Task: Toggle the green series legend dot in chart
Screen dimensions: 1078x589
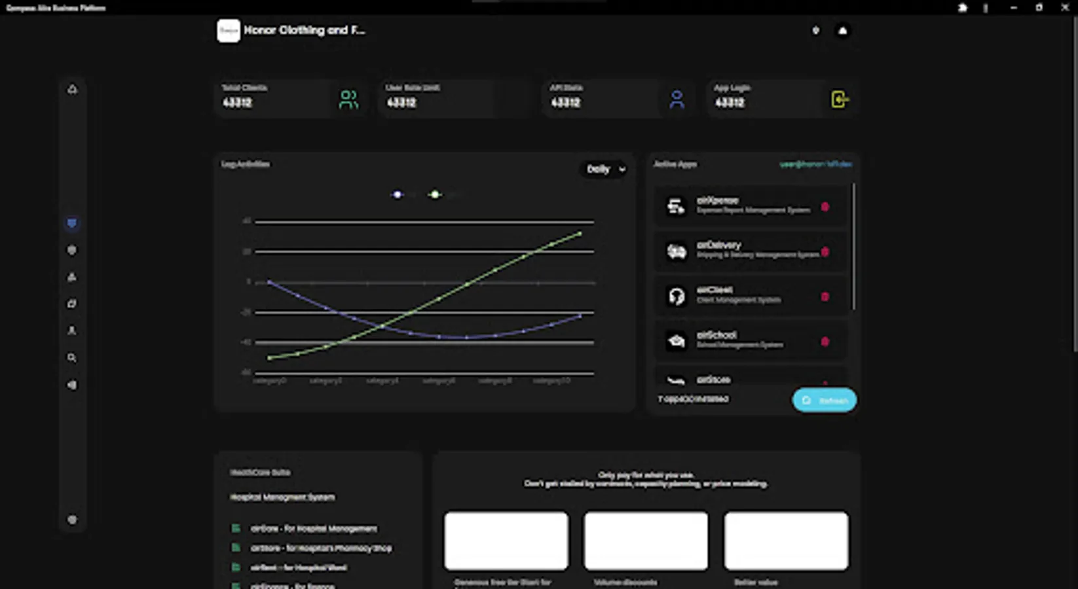Action: click(435, 194)
